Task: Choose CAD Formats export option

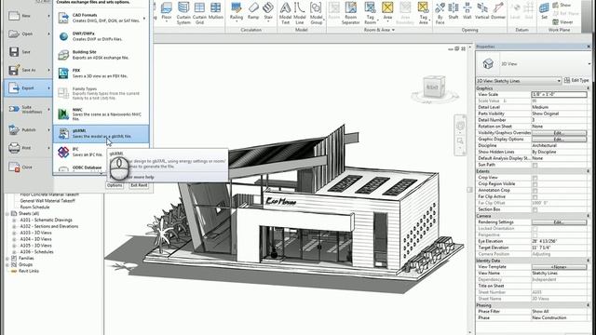Action: [102, 18]
